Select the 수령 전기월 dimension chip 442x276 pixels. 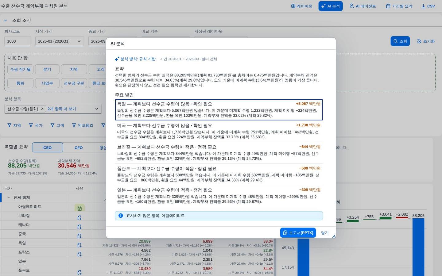click(x=21, y=70)
